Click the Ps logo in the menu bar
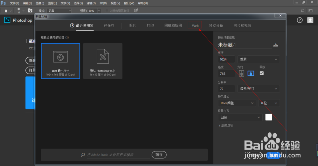Screen dimensions: 318x166 point(3,3)
